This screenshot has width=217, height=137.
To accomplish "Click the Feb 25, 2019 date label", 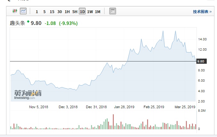I will click(x=154, y=107).
